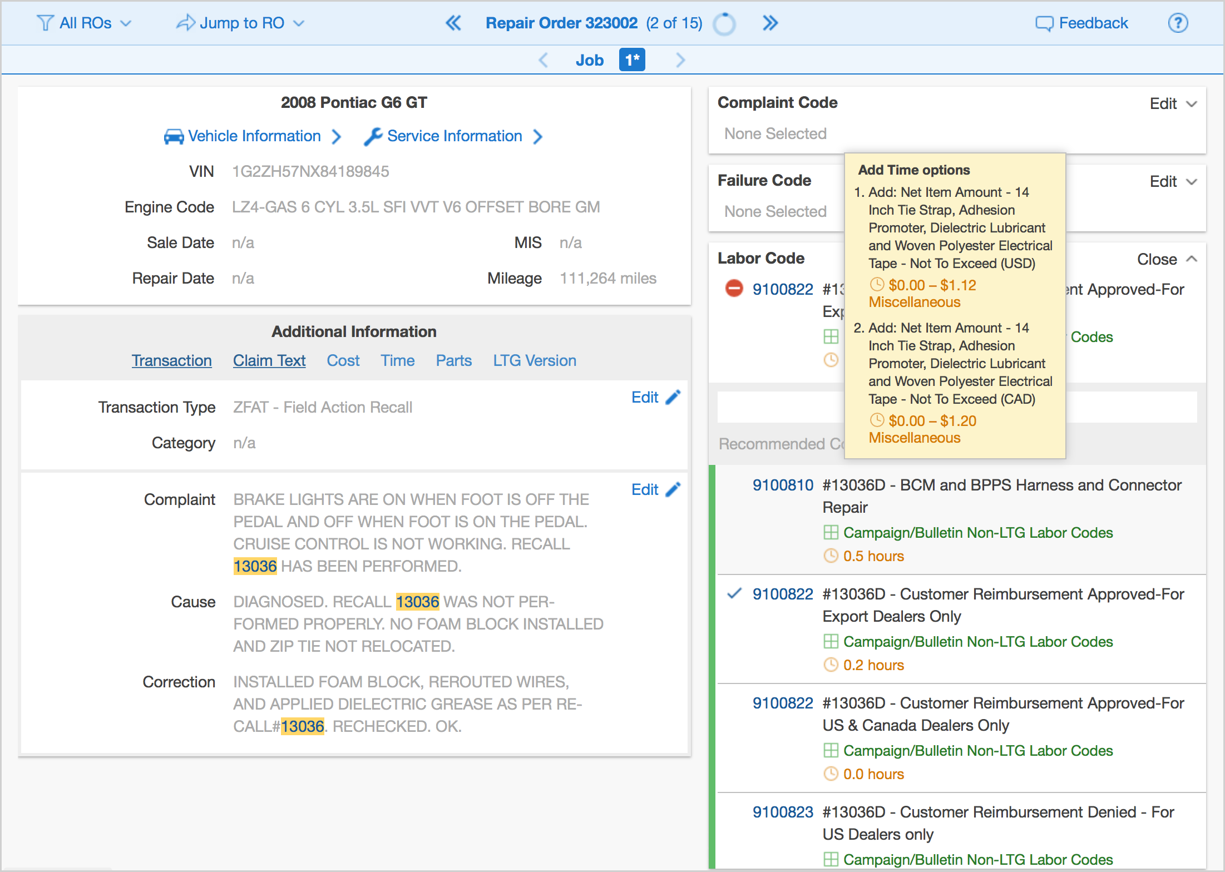Select 9100822 US & Canada Dealers Only code
1225x872 pixels.
(x=783, y=703)
